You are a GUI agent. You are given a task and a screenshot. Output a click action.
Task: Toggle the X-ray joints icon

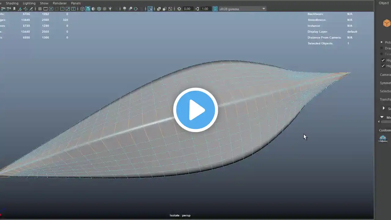pos(170,9)
